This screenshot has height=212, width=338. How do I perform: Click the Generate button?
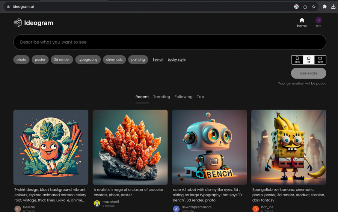(x=308, y=73)
